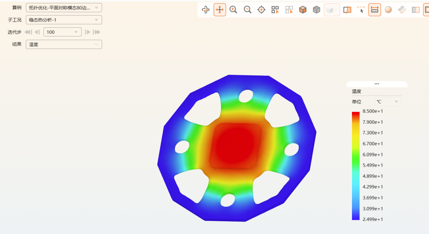The image size is (429, 234).
Task: Choose the solid-square selection tool
Action: coord(275,10)
